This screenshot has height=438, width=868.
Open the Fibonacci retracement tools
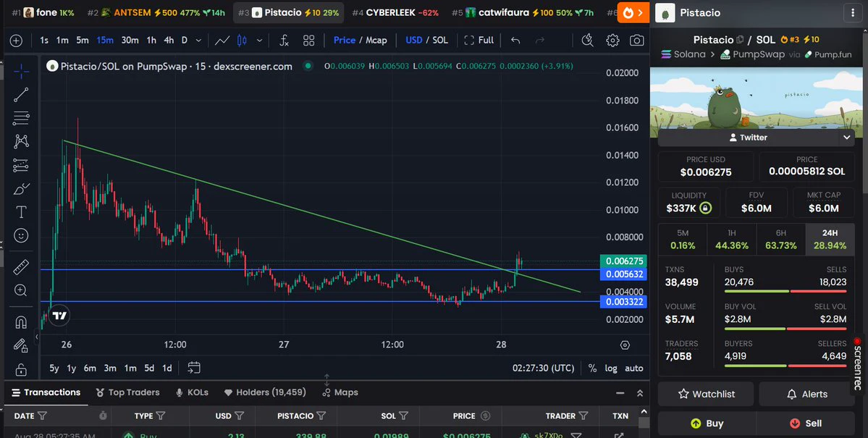click(21, 118)
